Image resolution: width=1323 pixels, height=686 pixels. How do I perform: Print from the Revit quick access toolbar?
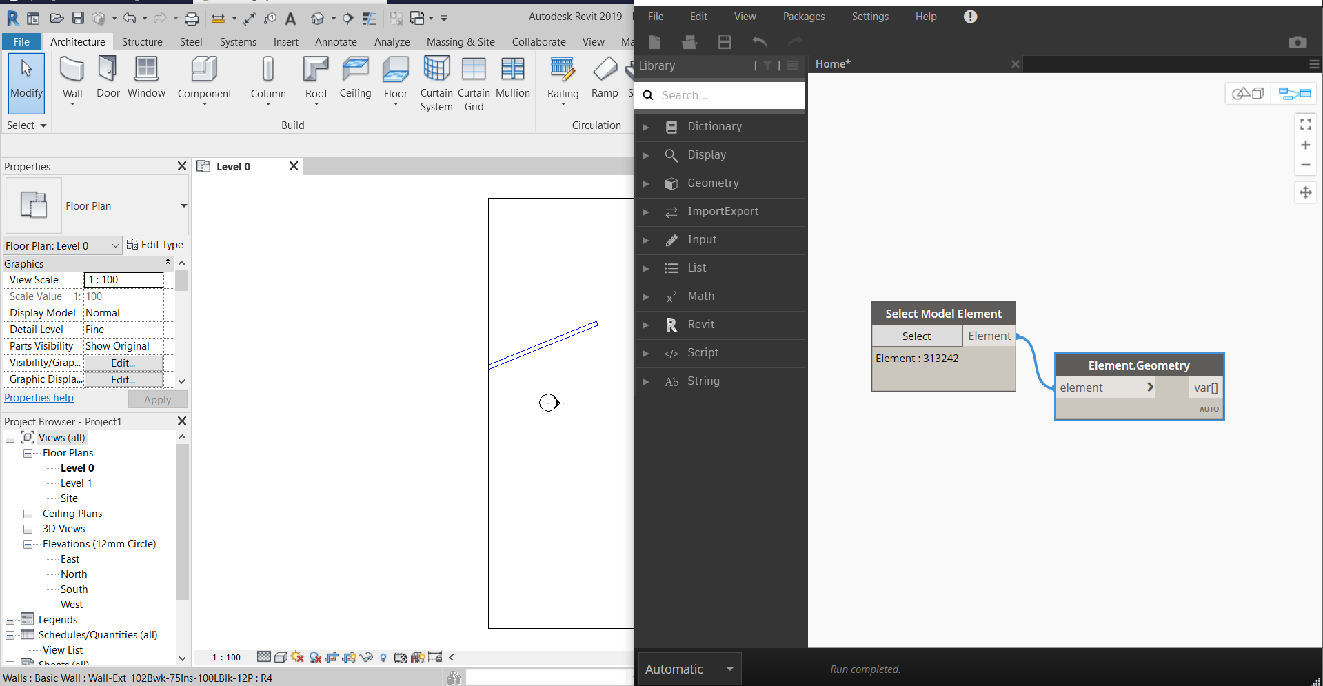[192, 18]
